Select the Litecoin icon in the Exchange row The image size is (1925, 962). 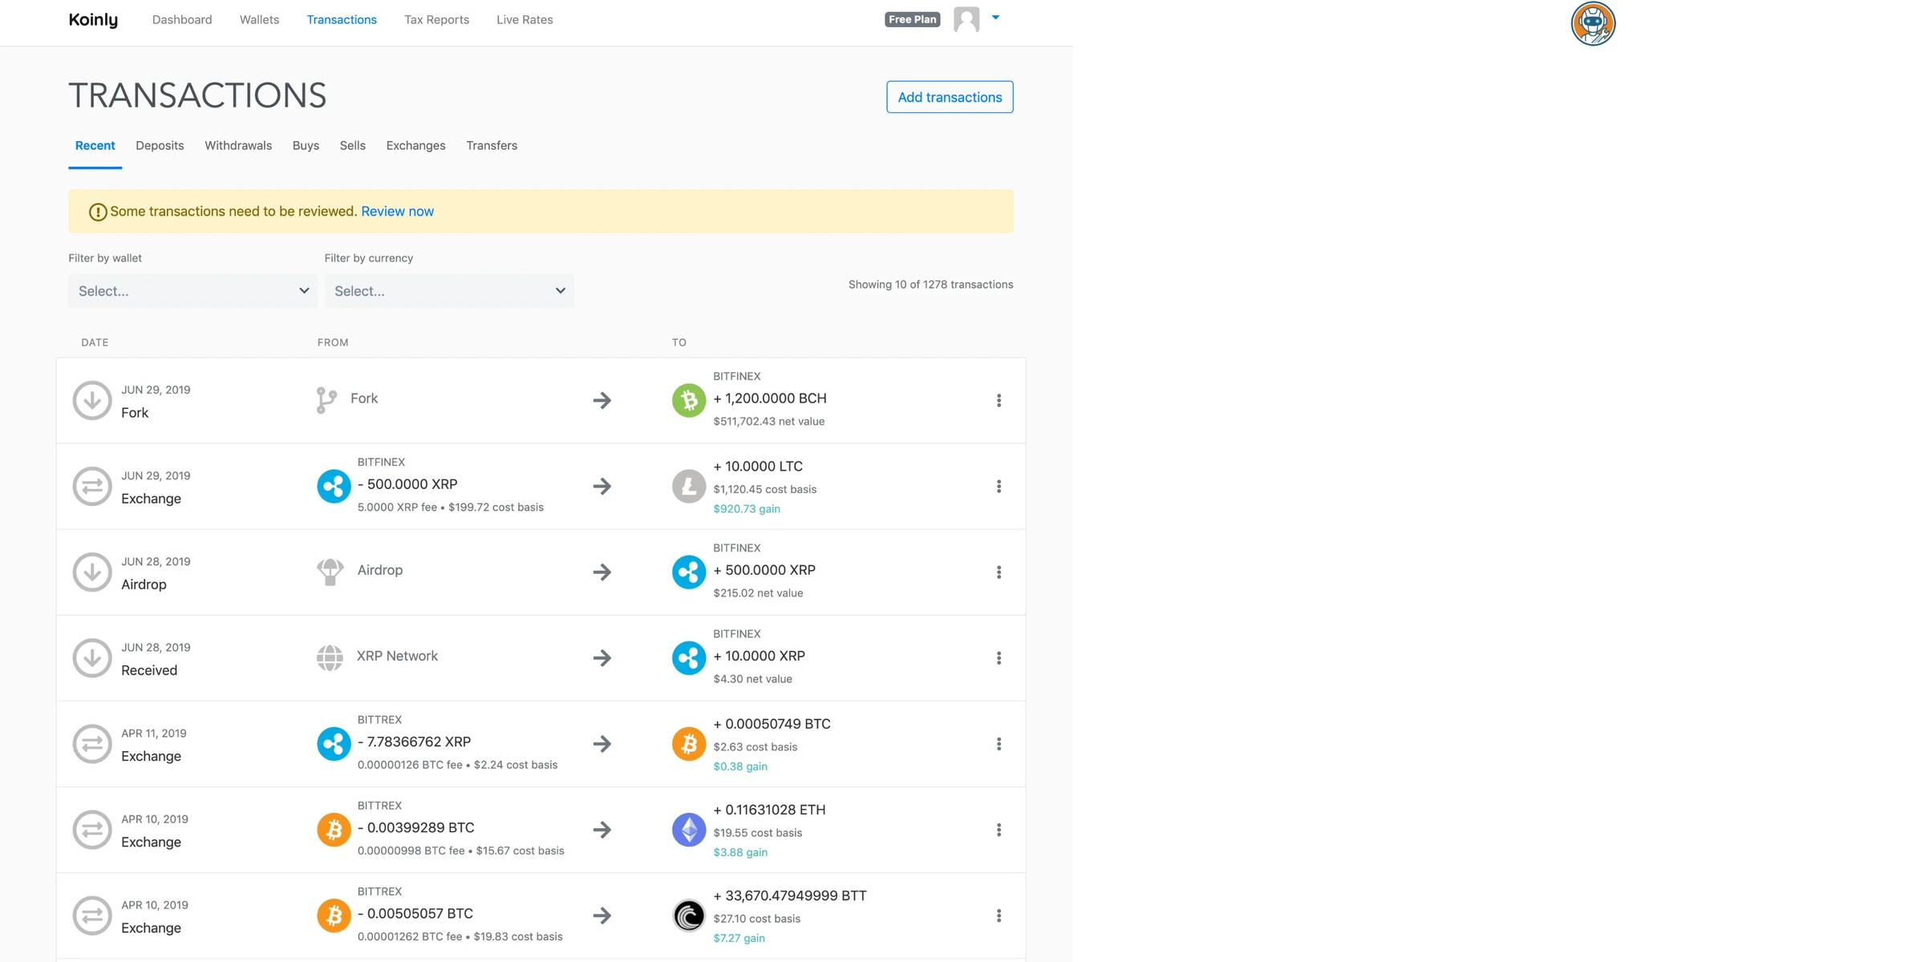coord(688,486)
